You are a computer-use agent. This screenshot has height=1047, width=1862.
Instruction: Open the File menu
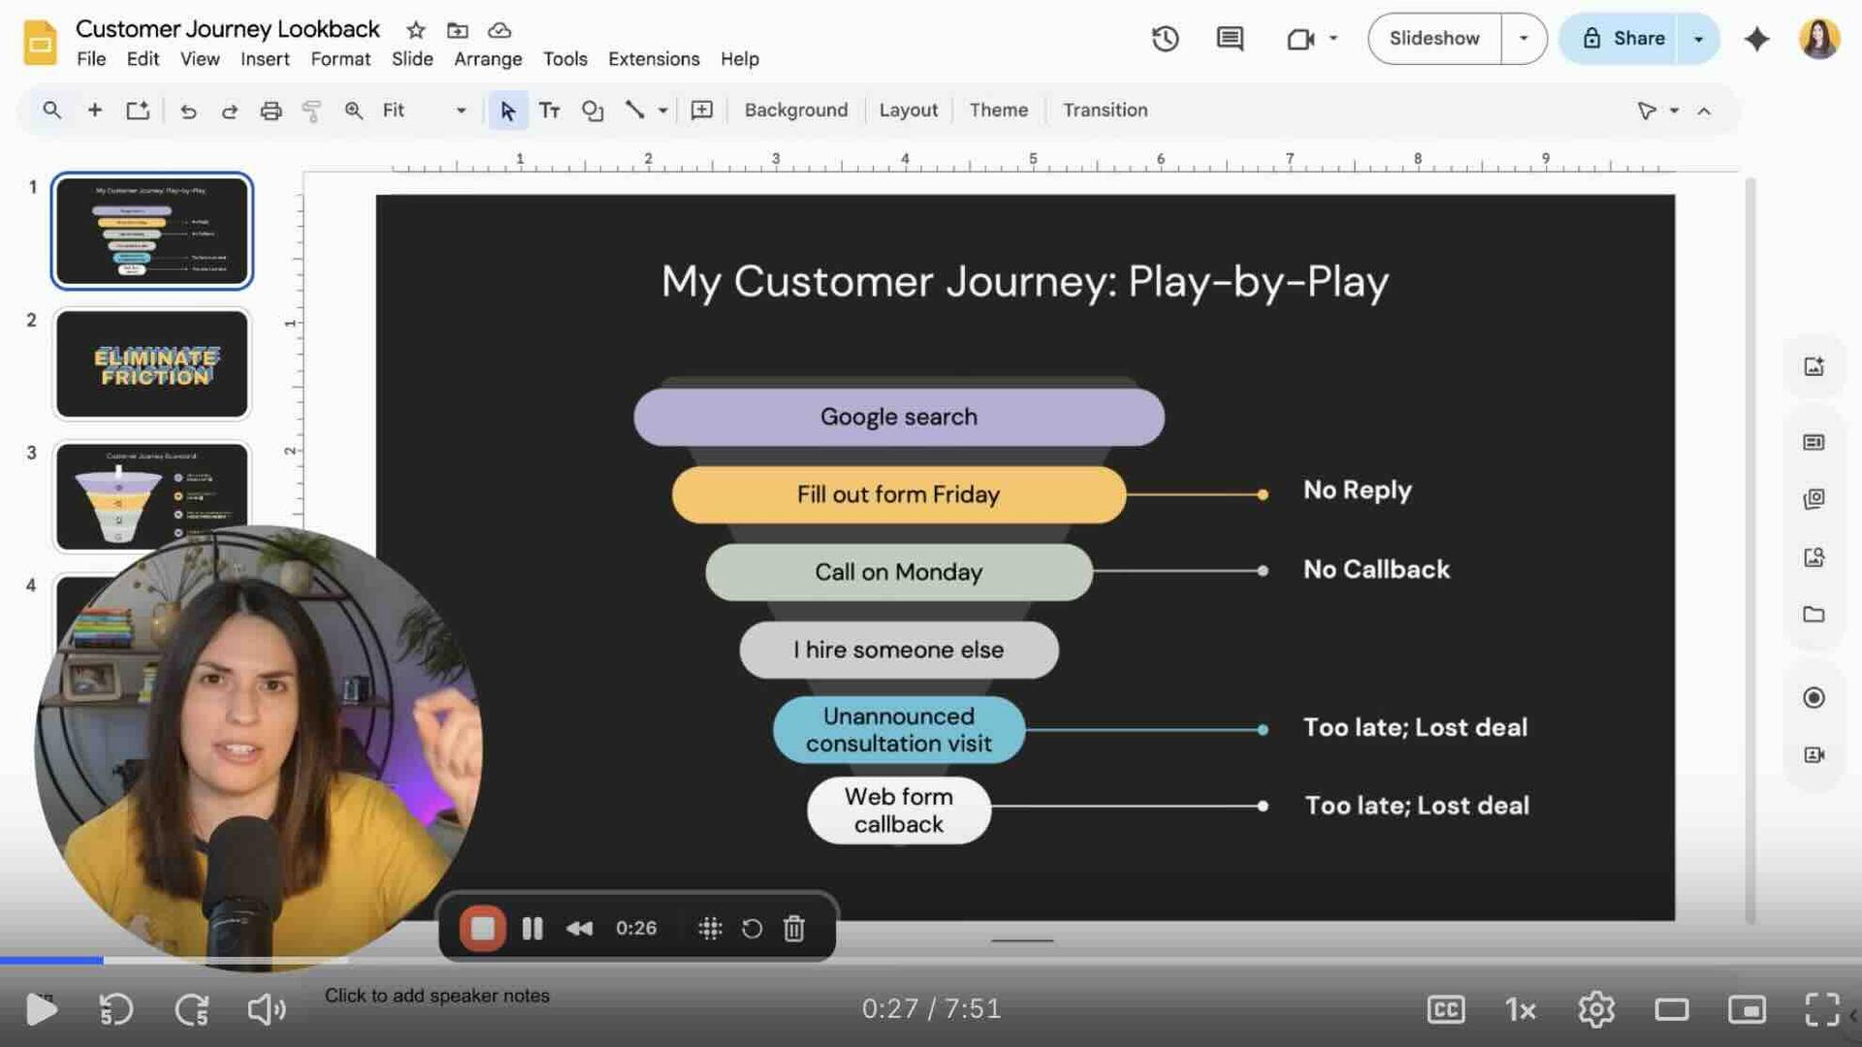91,59
